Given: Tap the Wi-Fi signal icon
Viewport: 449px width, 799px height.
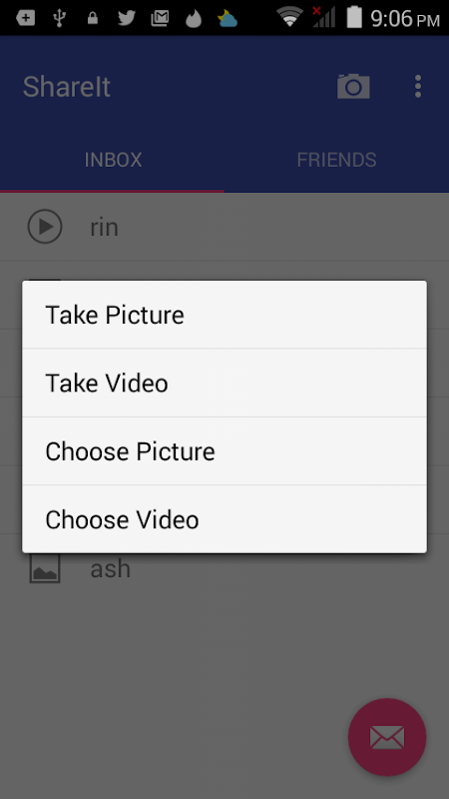Looking at the screenshot, I should coord(290,17).
